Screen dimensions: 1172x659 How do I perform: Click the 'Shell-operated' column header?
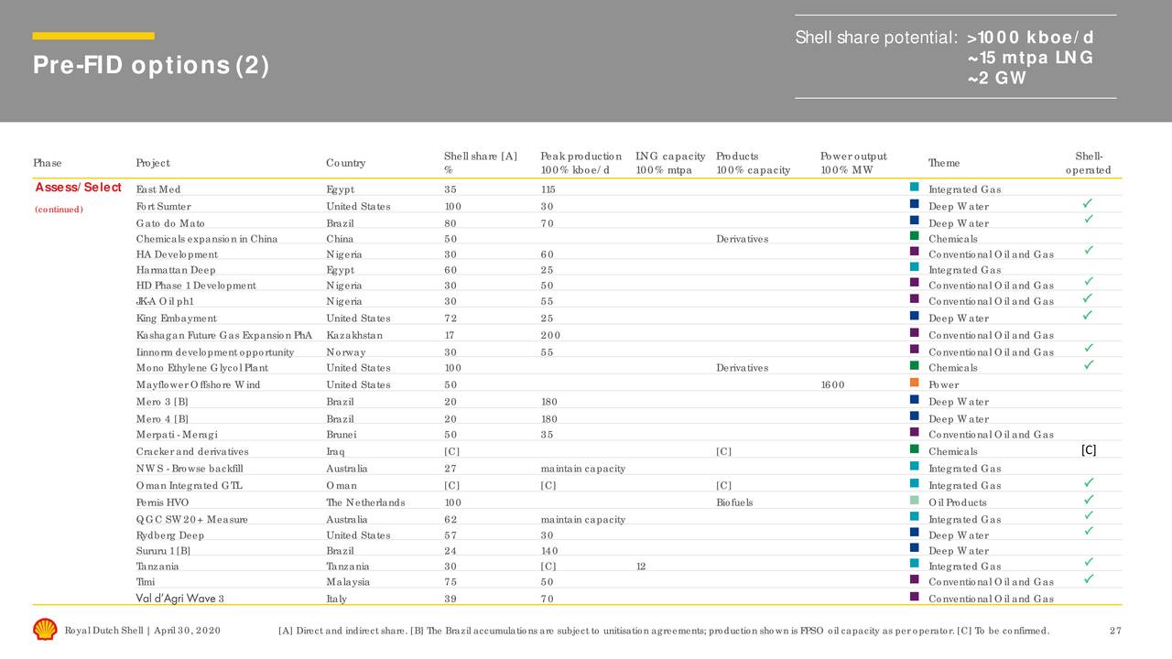tap(1089, 163)
